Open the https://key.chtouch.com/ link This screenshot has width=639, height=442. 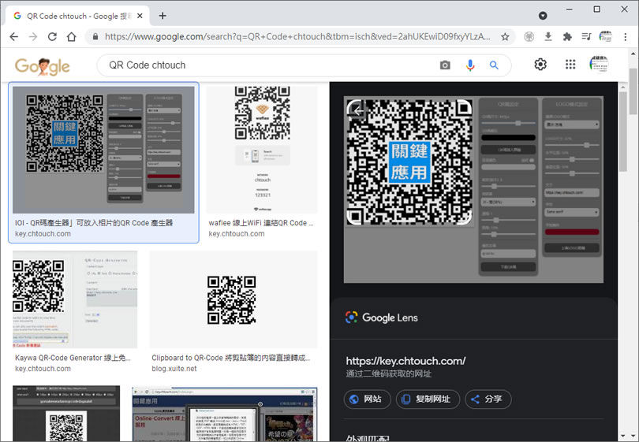pyautogui.click(x=405, y=361)
